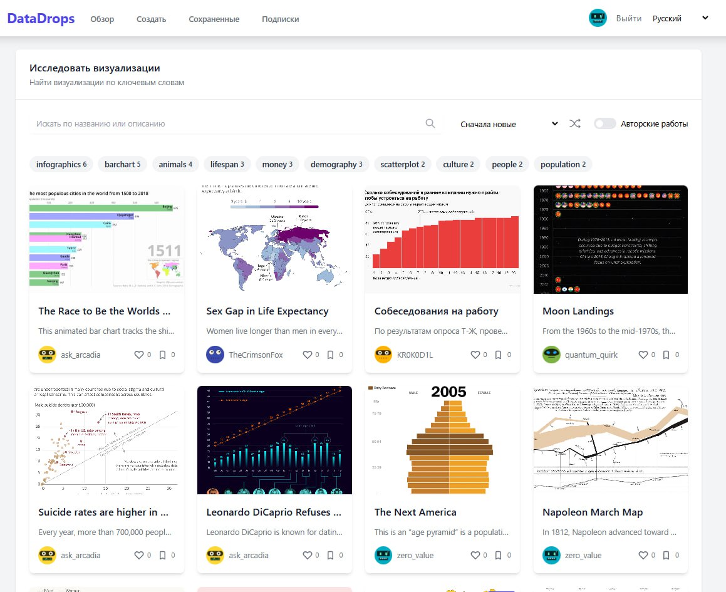Open the Сначала новые sort dropdown

[505, 124]
